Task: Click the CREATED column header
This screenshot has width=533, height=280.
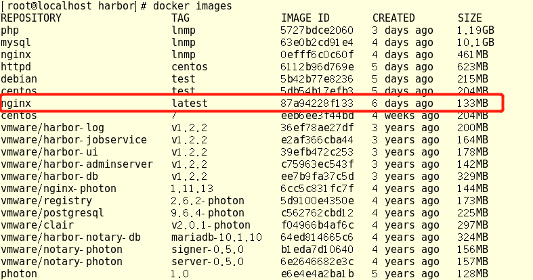Action: point(394,18)
